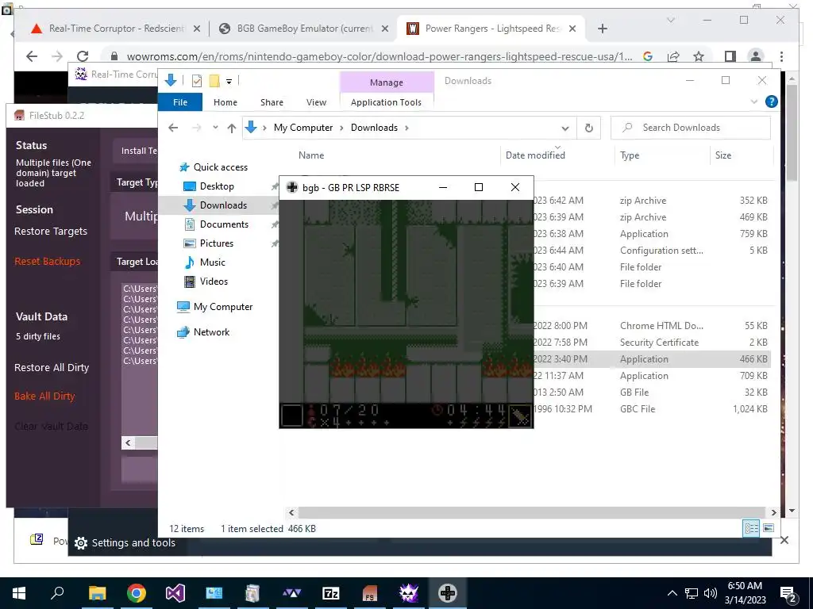Click the Search Downloads field
Viewport: 813px width, 609px height.
[x=691, y=128]
